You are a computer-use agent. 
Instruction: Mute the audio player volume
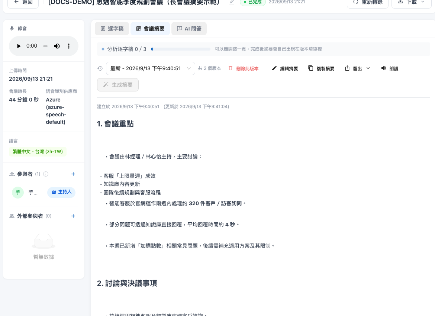(57, 46)
